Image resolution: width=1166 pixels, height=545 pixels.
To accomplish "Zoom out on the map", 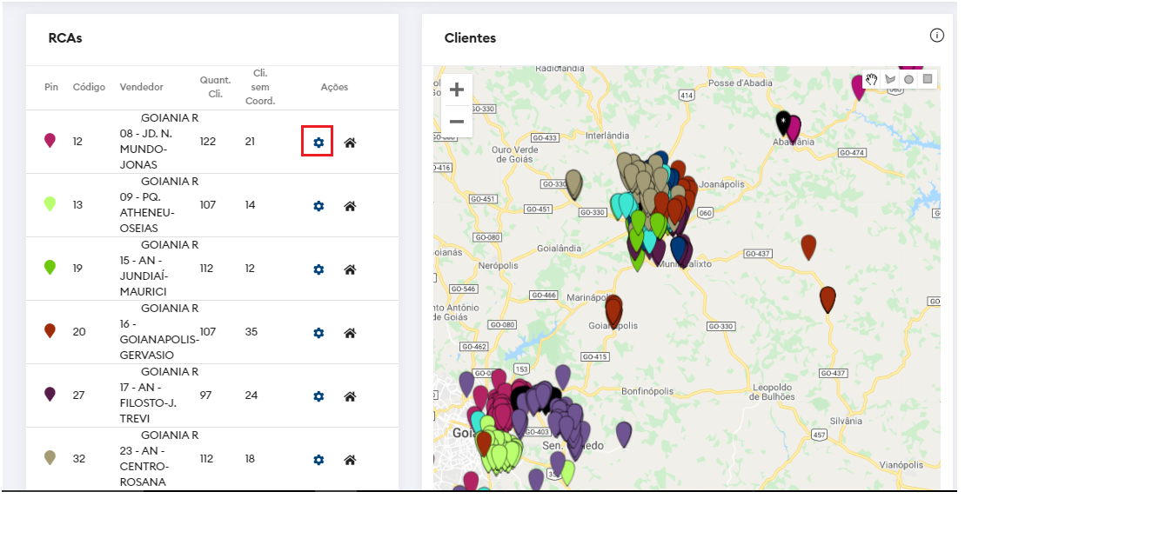I will coord(457,121).
